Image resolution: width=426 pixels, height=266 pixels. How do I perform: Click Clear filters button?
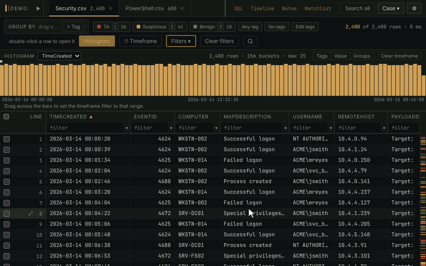click(219, 41)
